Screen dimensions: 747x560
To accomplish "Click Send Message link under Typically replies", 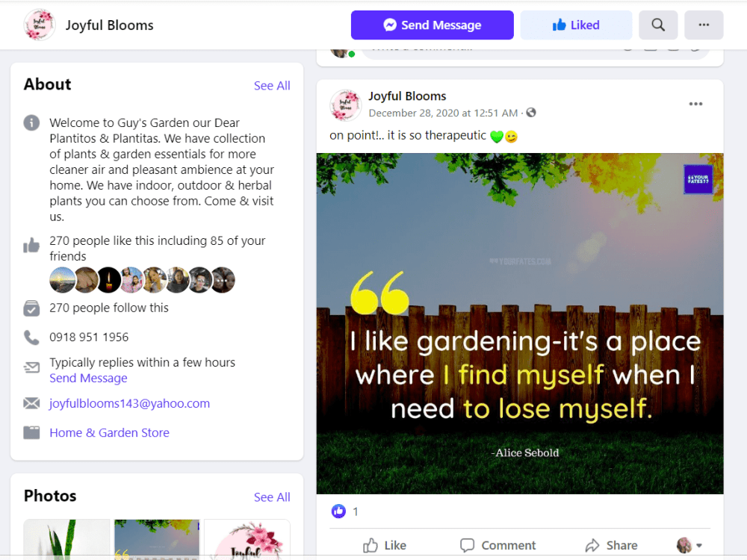I will coord(88,378).
